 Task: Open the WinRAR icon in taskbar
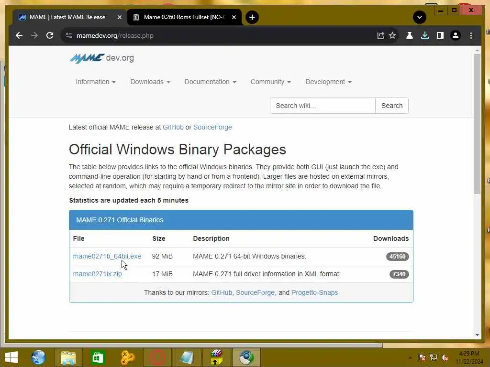tap(216, 357)
